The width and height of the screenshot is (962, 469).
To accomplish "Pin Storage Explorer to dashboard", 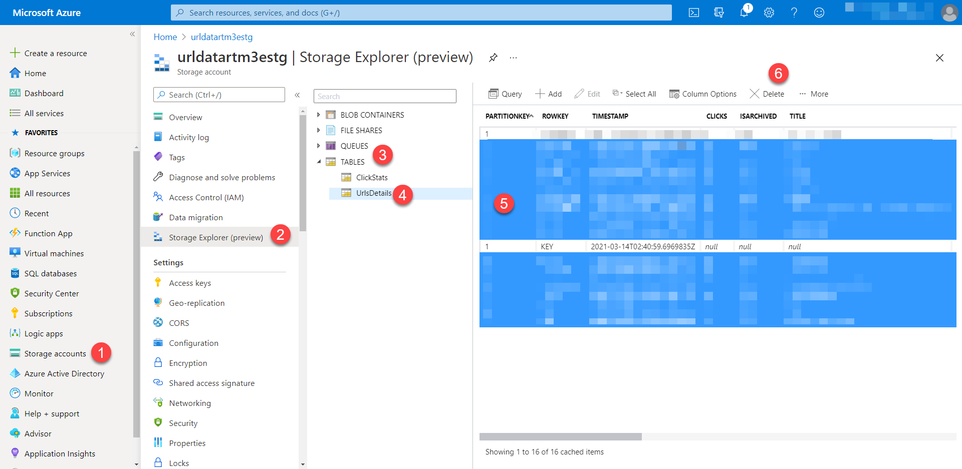I will tap(493, 58).
